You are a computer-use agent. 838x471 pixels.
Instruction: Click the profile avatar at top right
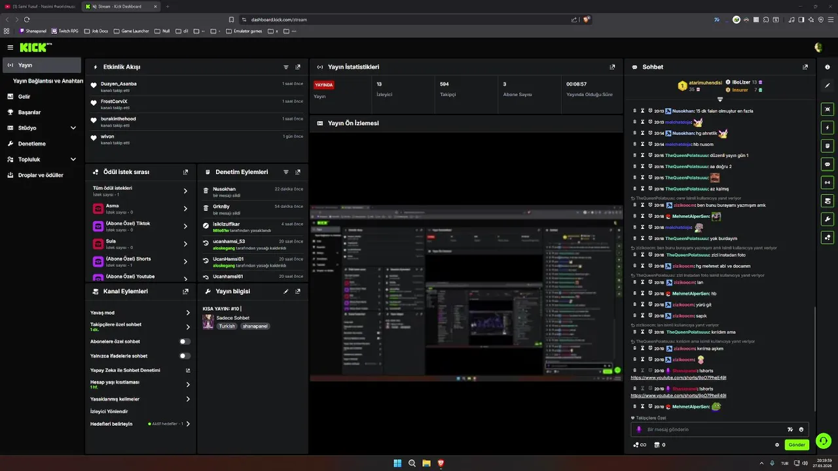click(818, 47)
